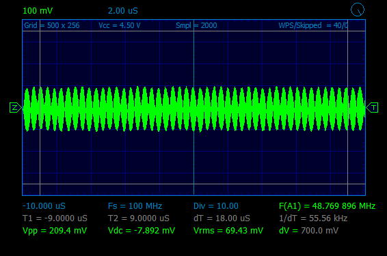Click the Smpl = 2000 sample count

coord(196,25)
